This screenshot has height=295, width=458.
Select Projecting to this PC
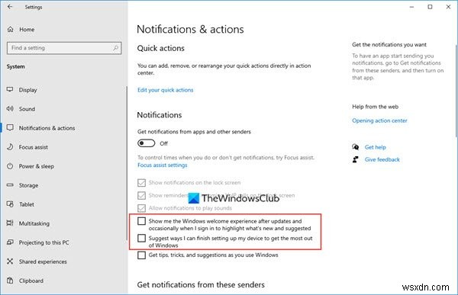(44, 242)
